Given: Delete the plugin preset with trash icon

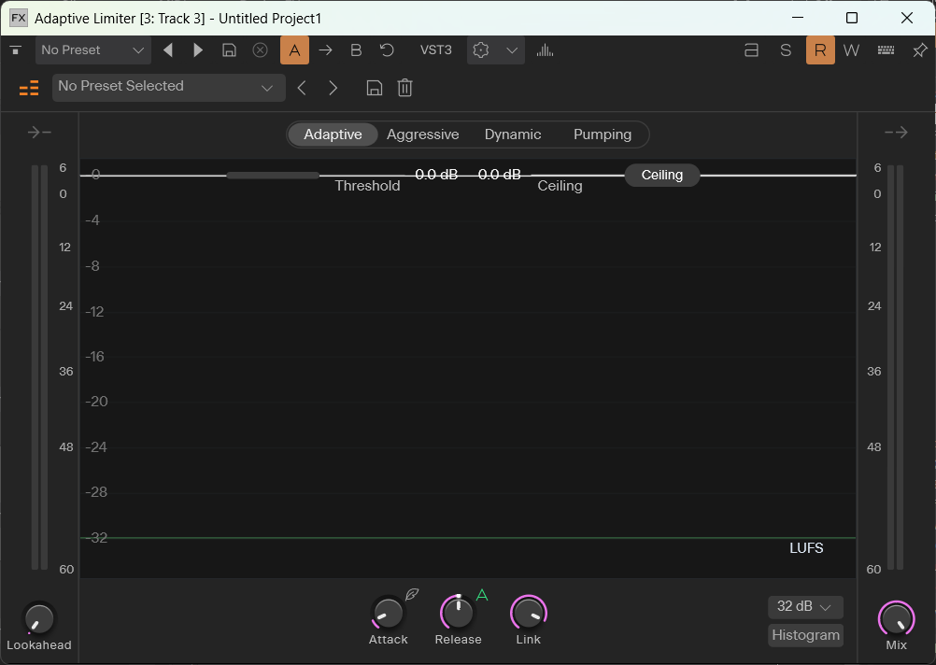Looking at the screenshot, I should point(404,89).
